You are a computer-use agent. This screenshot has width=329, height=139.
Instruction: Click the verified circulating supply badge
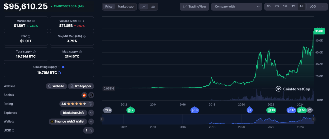point(63,67)
